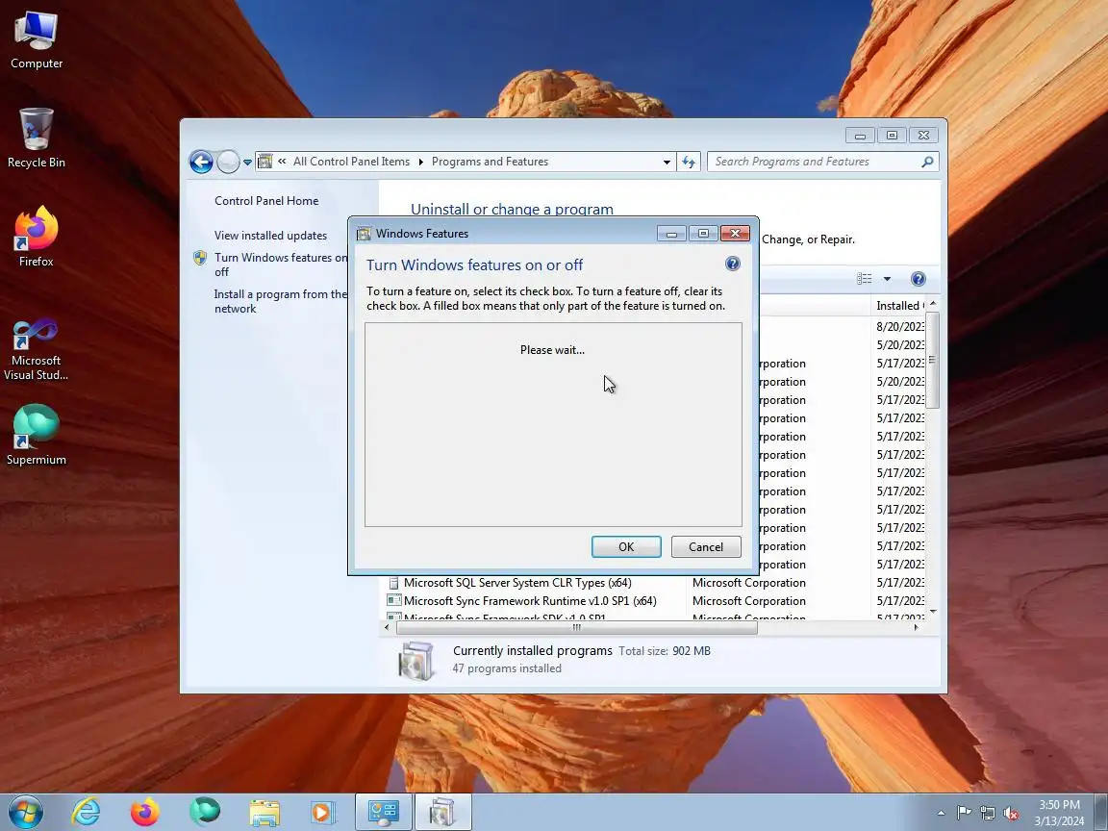This screenshot has width=1108, height=831.
Task: Open View installed updates link
Action: [x=270, y=236]
